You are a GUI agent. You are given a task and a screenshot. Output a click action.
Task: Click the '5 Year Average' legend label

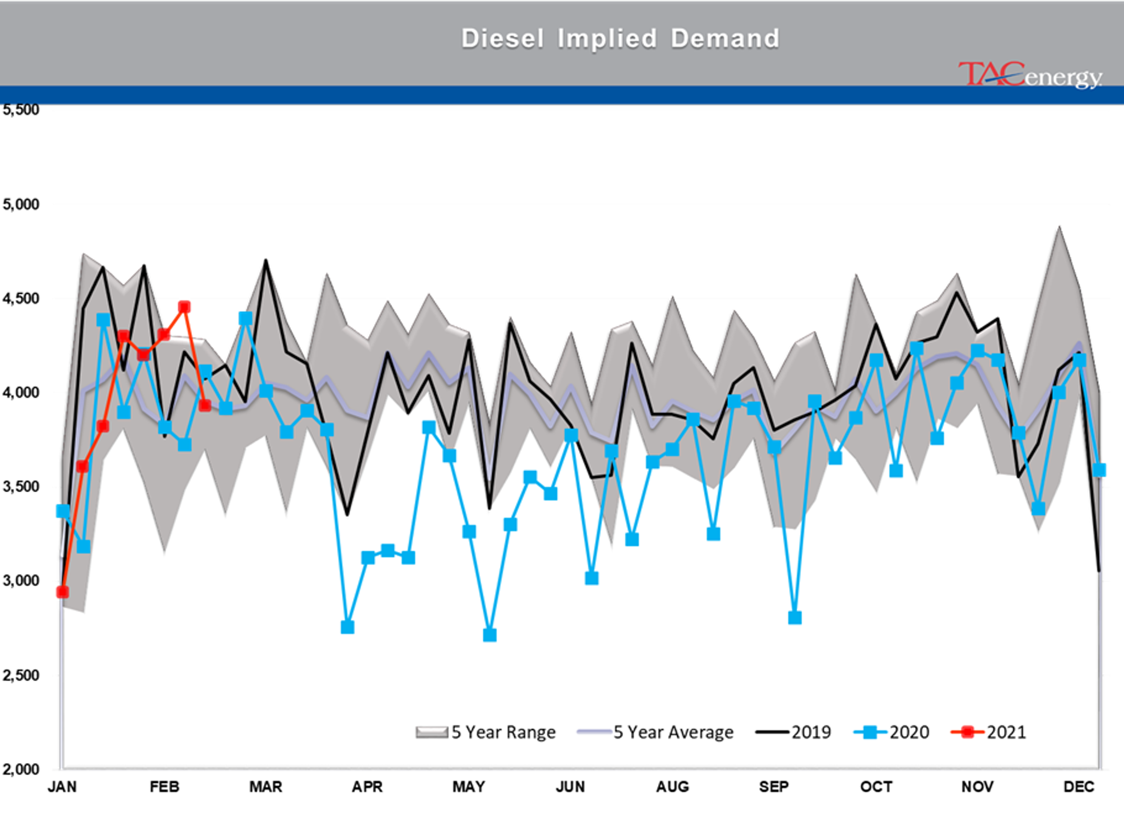click(x=674, y=732)
